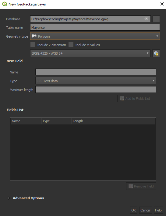Click the Remove Field icon
Viewport: 166px width, 216px height.
tap(131, 186)
